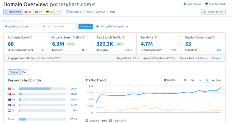Click globe icon next to Organic Search Traffic
Screen dimensions: 235x123
click(x=84, y=38)
